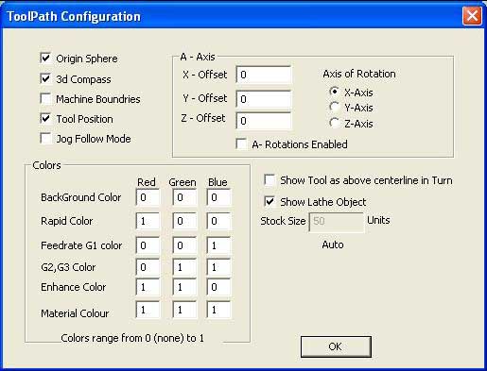The width and height of the screenshot is (487, 371).
Task: Toggle the 3d Compass checkbox
Action: tap(46, 78)
